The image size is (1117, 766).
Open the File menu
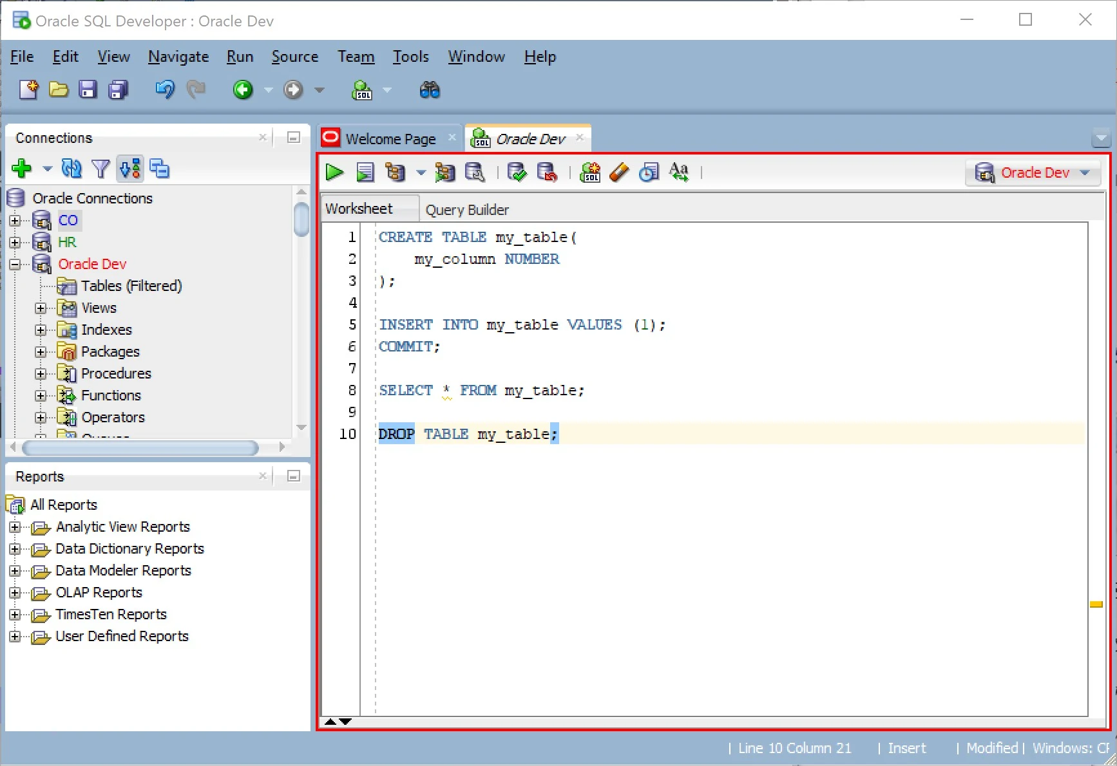click(22, 57)
